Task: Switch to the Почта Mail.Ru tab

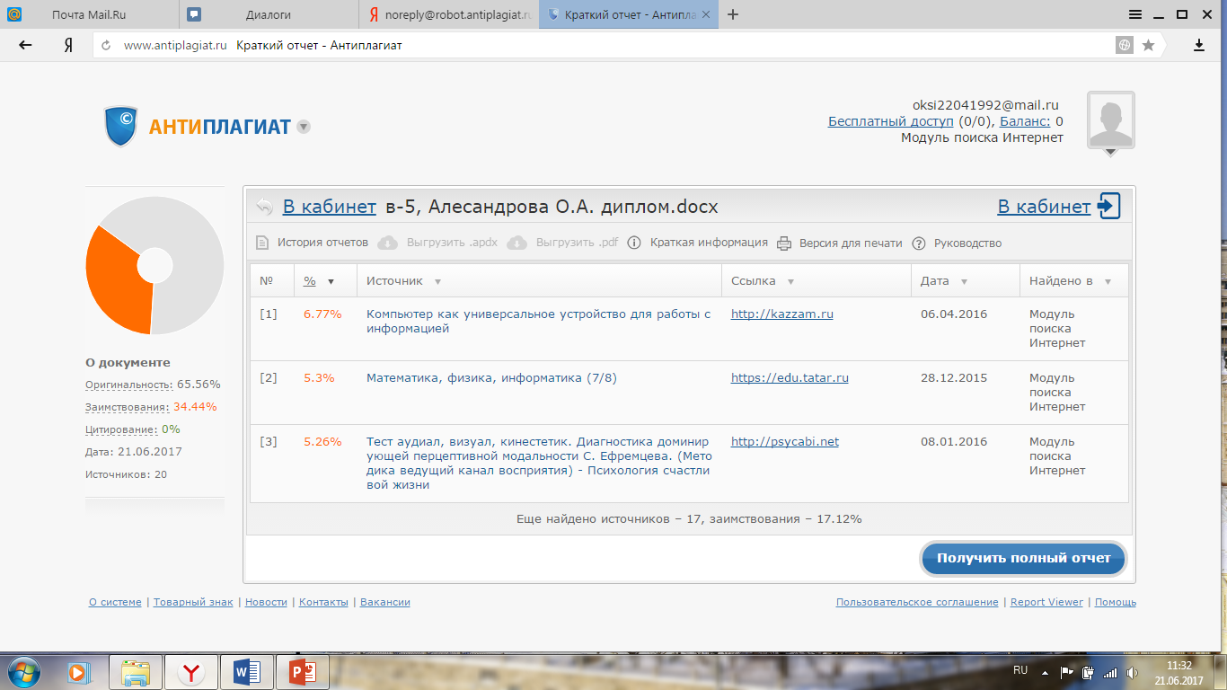Action: pos(90,14)
